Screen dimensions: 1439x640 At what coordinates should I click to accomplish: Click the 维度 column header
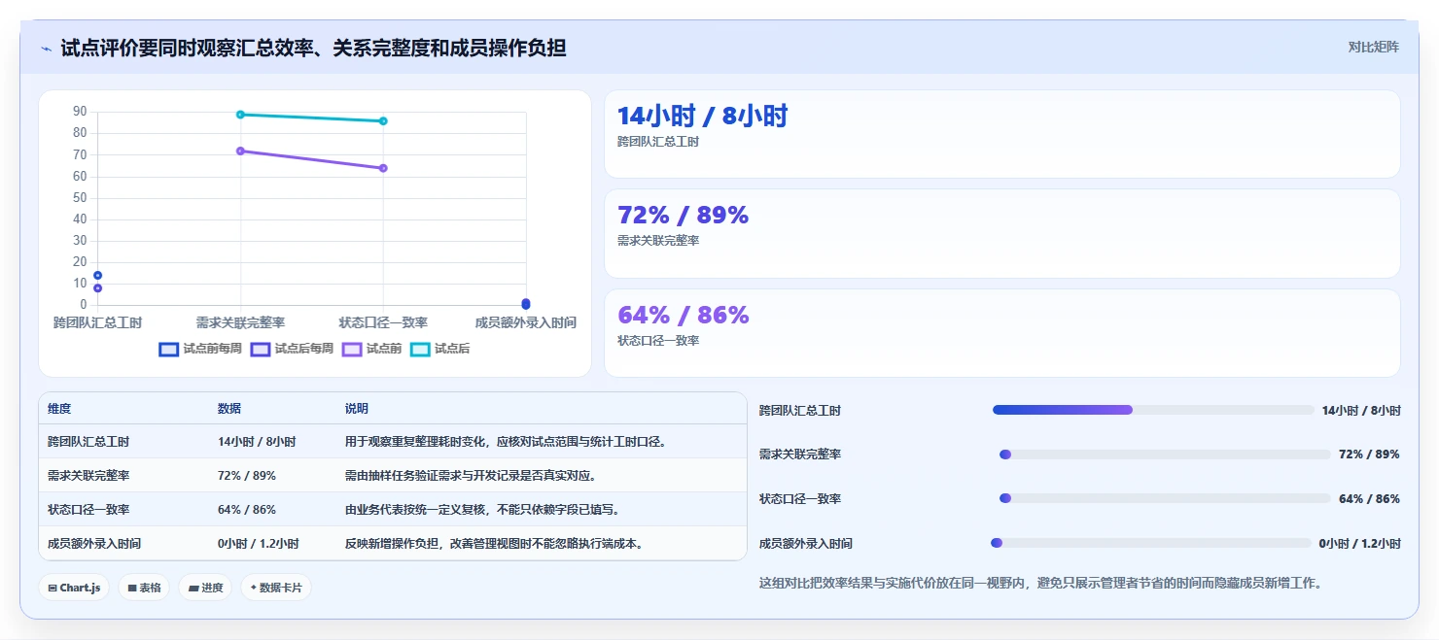click(59, 409)
